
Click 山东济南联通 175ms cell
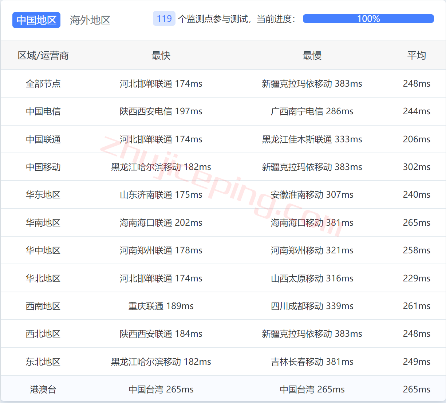click(x=161, y=195)
